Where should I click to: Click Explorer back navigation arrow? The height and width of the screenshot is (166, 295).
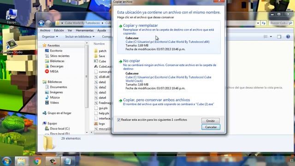(41, 23)
